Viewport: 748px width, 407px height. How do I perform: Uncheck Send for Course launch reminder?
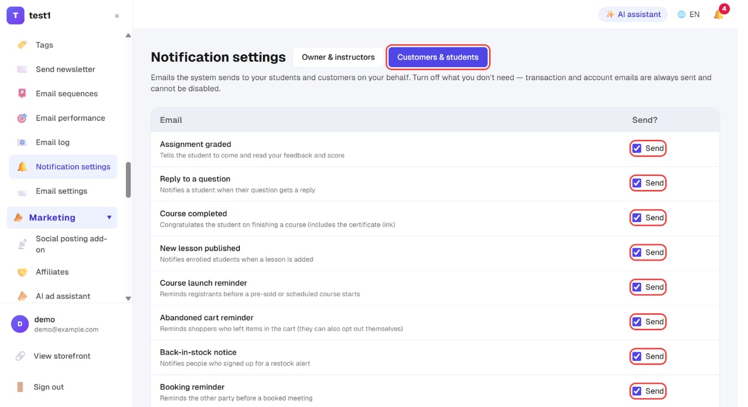coord(637,287)
